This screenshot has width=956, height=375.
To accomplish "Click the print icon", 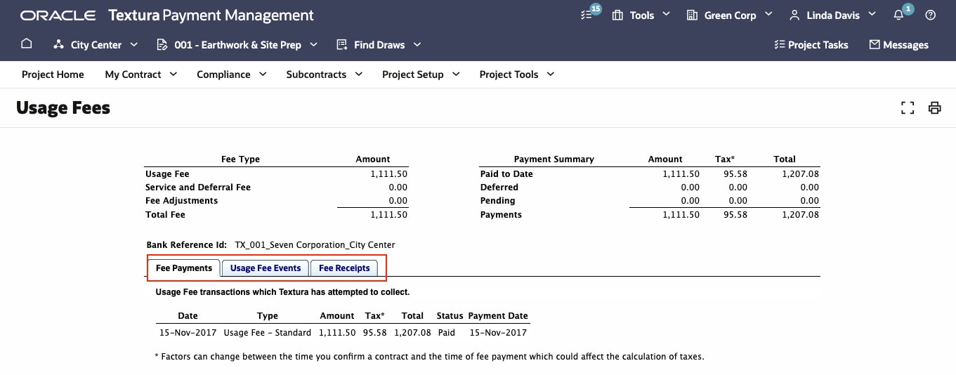I will pyautogui.click(x=934, y=107).
